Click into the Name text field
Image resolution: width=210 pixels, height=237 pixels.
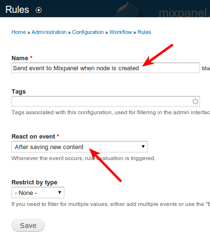click(x=105, y=68)
